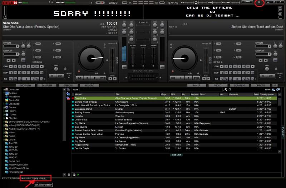
Task: Click the left deck pitch slider
Action: pos(113,60)
